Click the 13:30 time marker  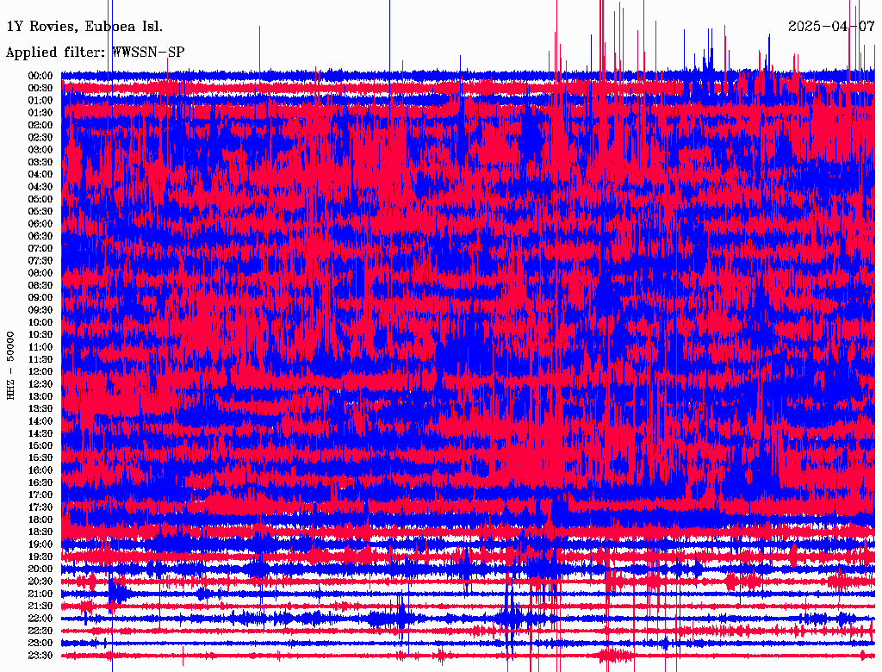41,408
